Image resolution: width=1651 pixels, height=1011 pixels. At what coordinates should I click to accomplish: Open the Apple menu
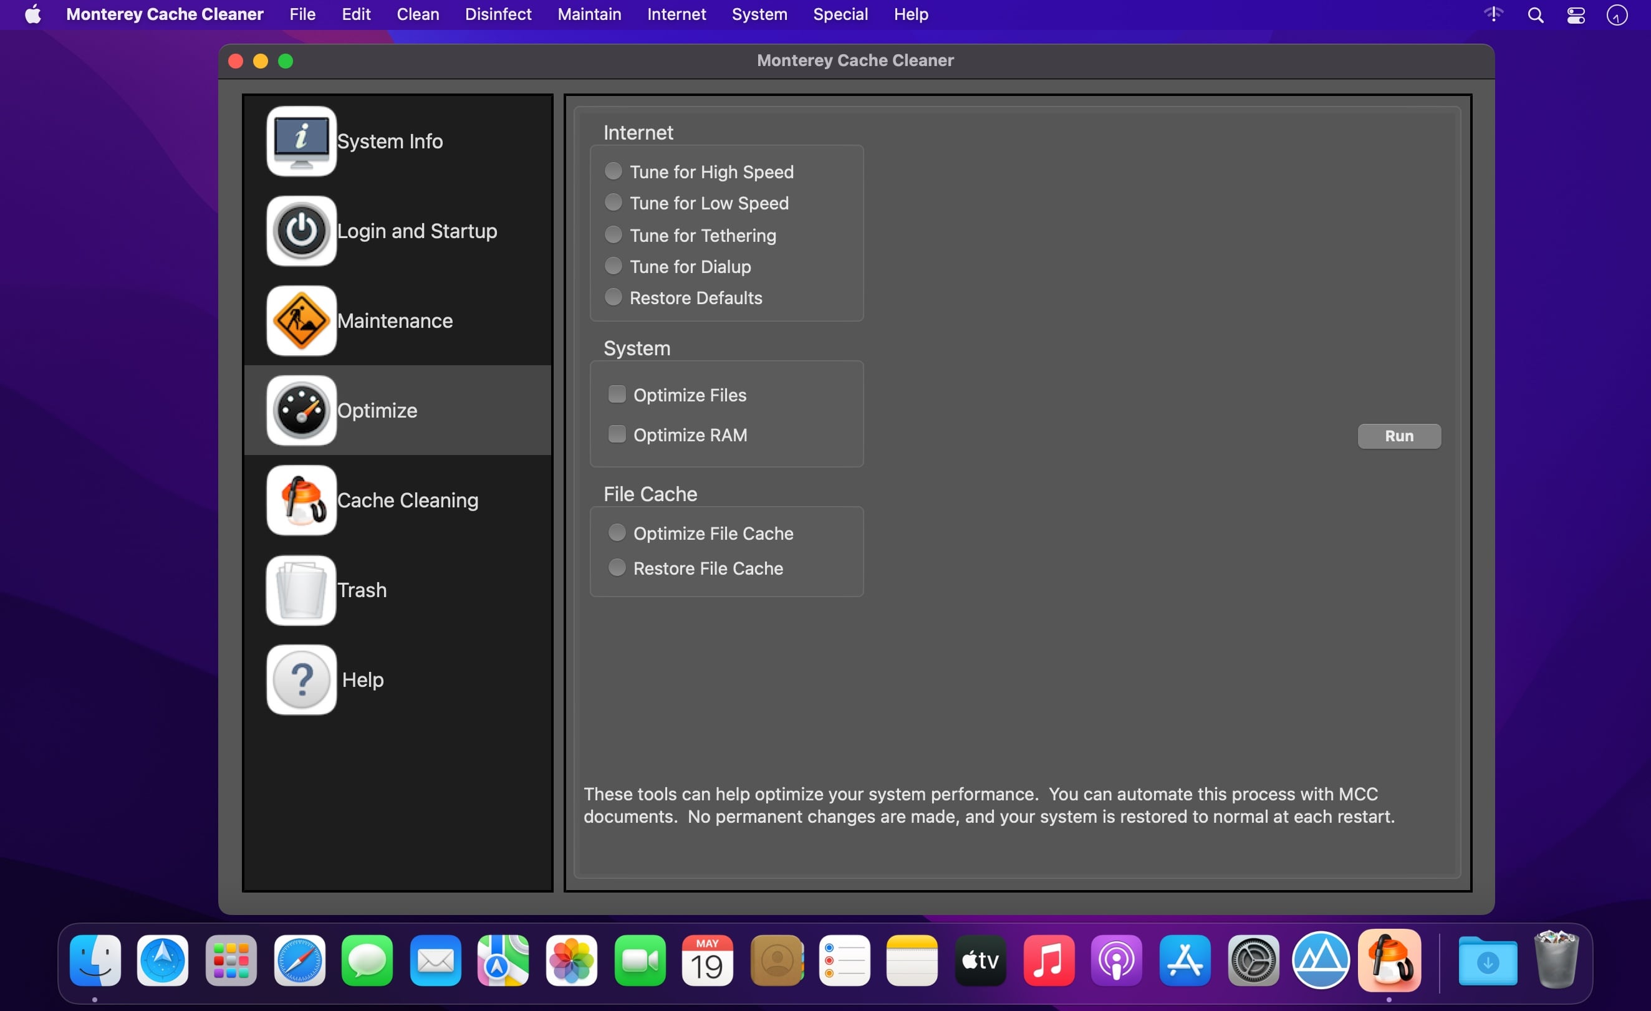point(33,14)
